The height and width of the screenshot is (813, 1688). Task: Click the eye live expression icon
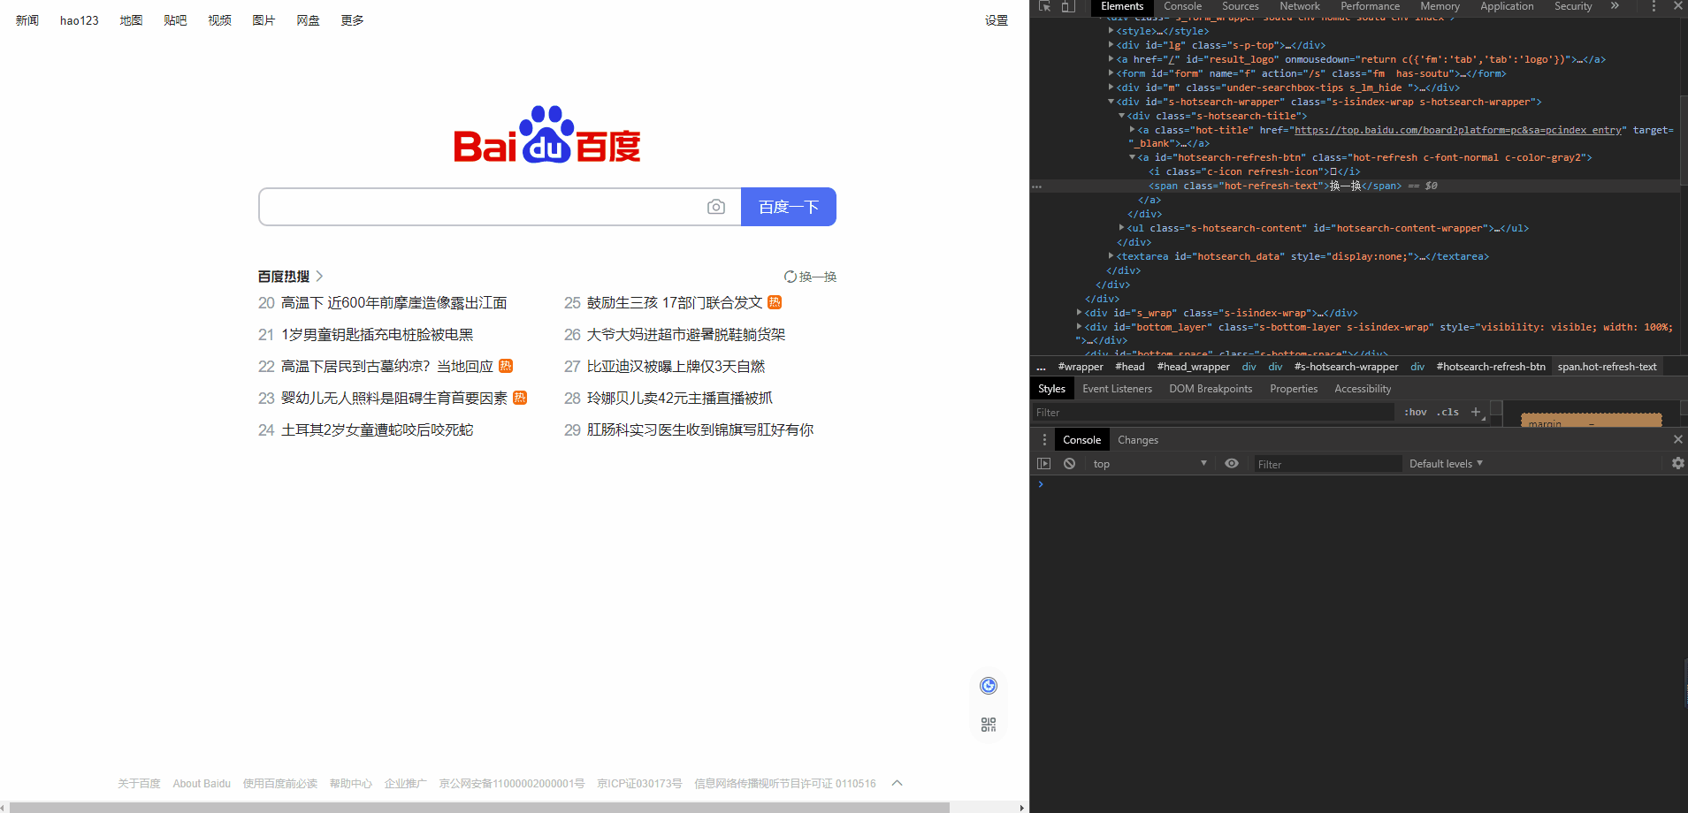click(1232, 464)
